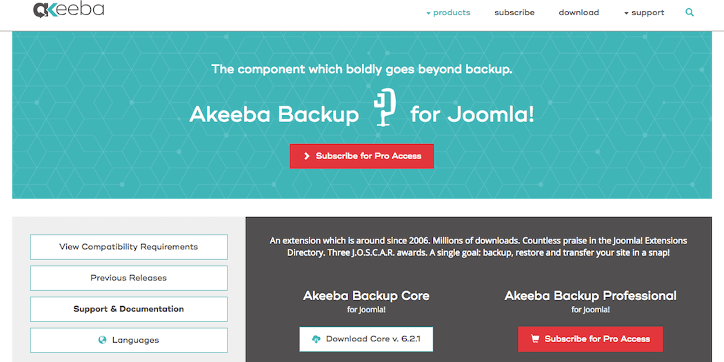Click the Akeeba Backup product logo in the banner
This screenshot has width=724, height=362.
coord(384,108)
